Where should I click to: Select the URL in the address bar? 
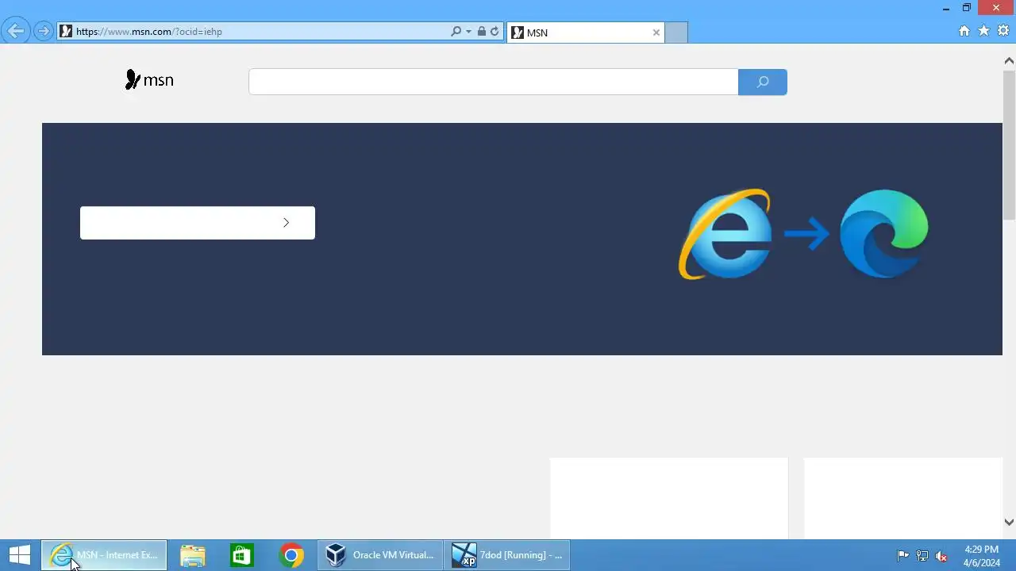tap(149, 32)
